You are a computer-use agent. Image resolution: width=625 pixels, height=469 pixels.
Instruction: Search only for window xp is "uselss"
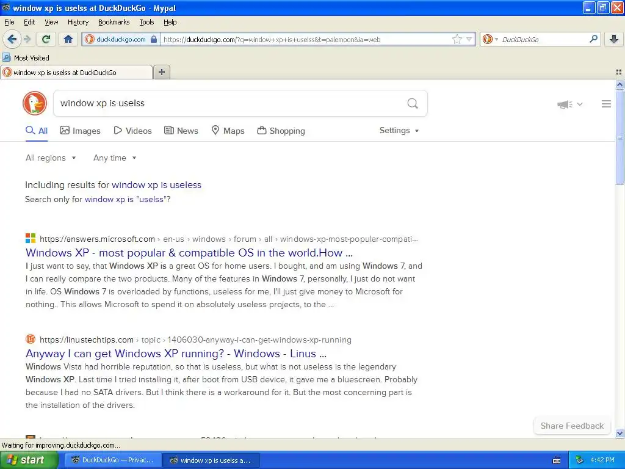126,200
